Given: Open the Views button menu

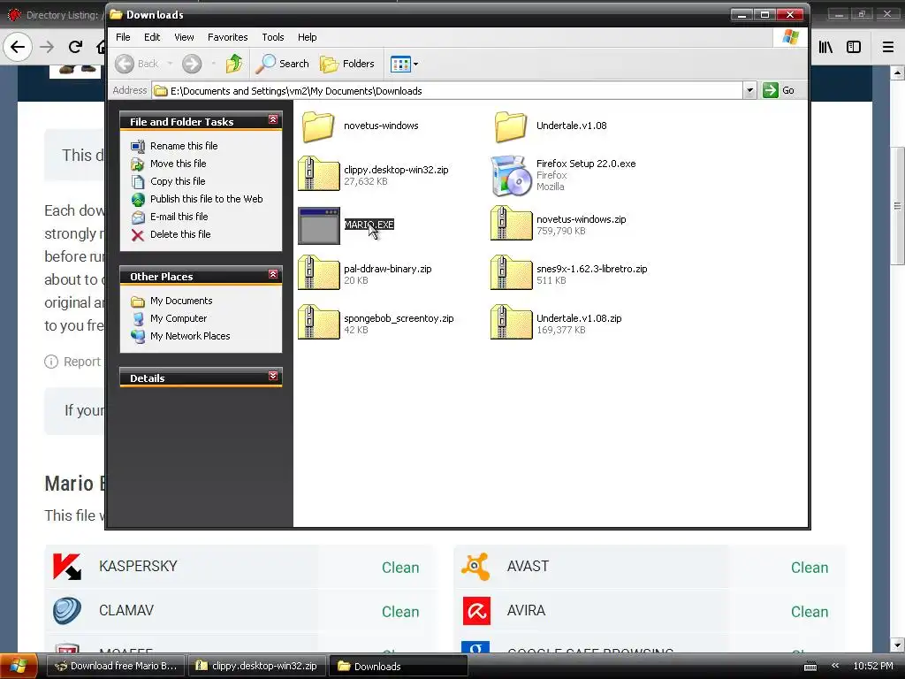Looking at the screenshot, I should pos(404,64).
